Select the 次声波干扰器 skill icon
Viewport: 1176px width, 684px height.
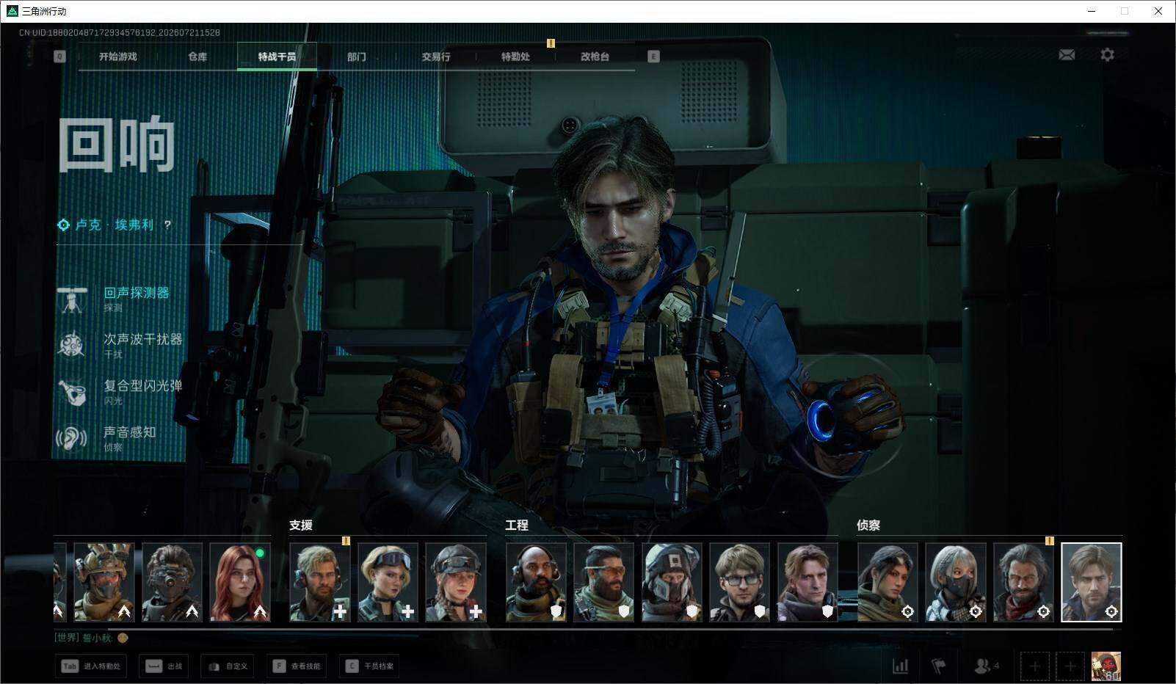(x=72, y=346)
